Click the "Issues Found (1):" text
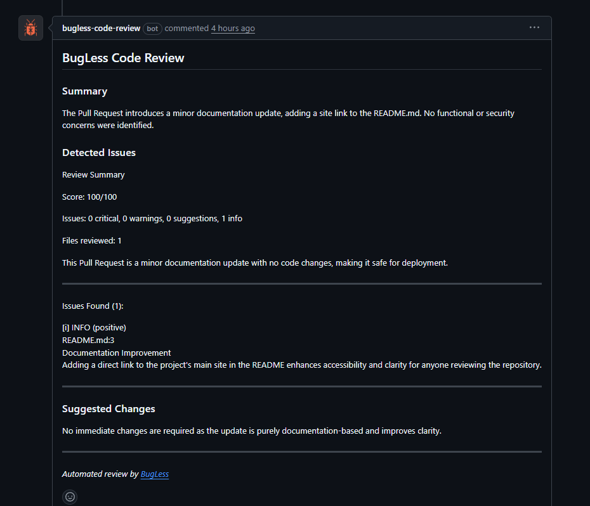Viewport: 590px width, 506px height. [93, 306]
